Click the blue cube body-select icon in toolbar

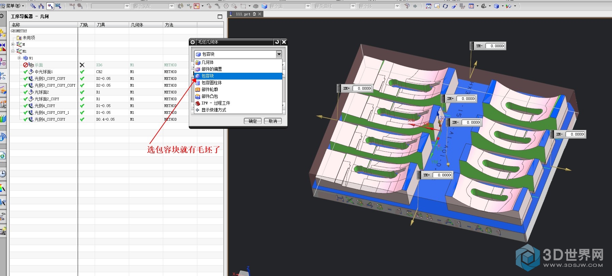264,6
